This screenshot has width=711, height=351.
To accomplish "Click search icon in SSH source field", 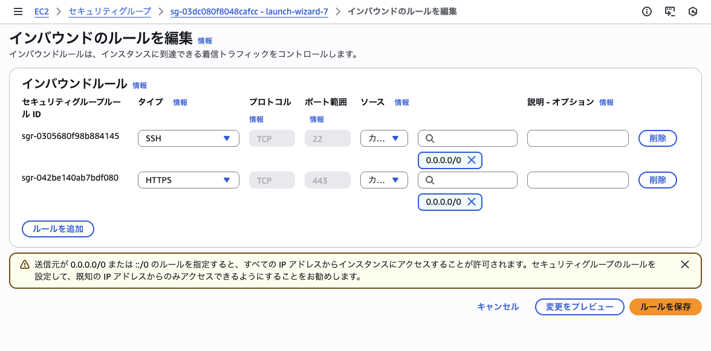I will [x=430, y=138].
